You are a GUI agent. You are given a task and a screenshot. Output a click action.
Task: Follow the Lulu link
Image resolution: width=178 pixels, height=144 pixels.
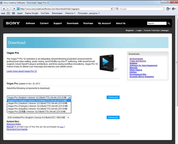(x=62, y=127)
